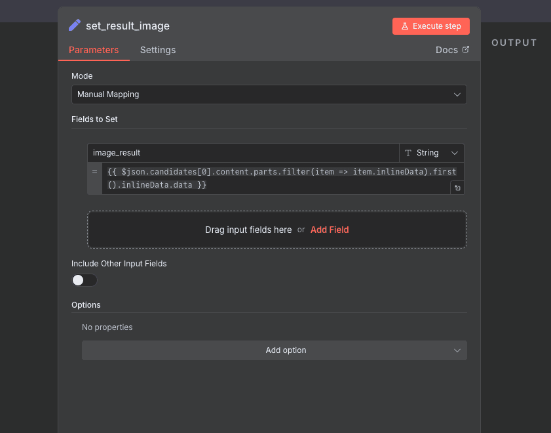Enable the Include Other Input Fields toggle

click(85, 280)
